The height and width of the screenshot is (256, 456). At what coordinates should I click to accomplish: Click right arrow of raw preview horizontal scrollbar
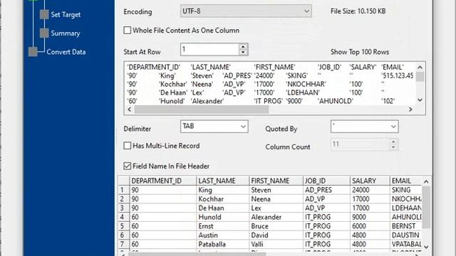[x=410, y=110]
